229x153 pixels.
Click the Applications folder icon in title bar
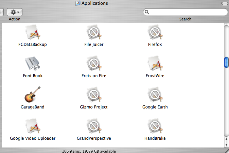tap(78, 3)
